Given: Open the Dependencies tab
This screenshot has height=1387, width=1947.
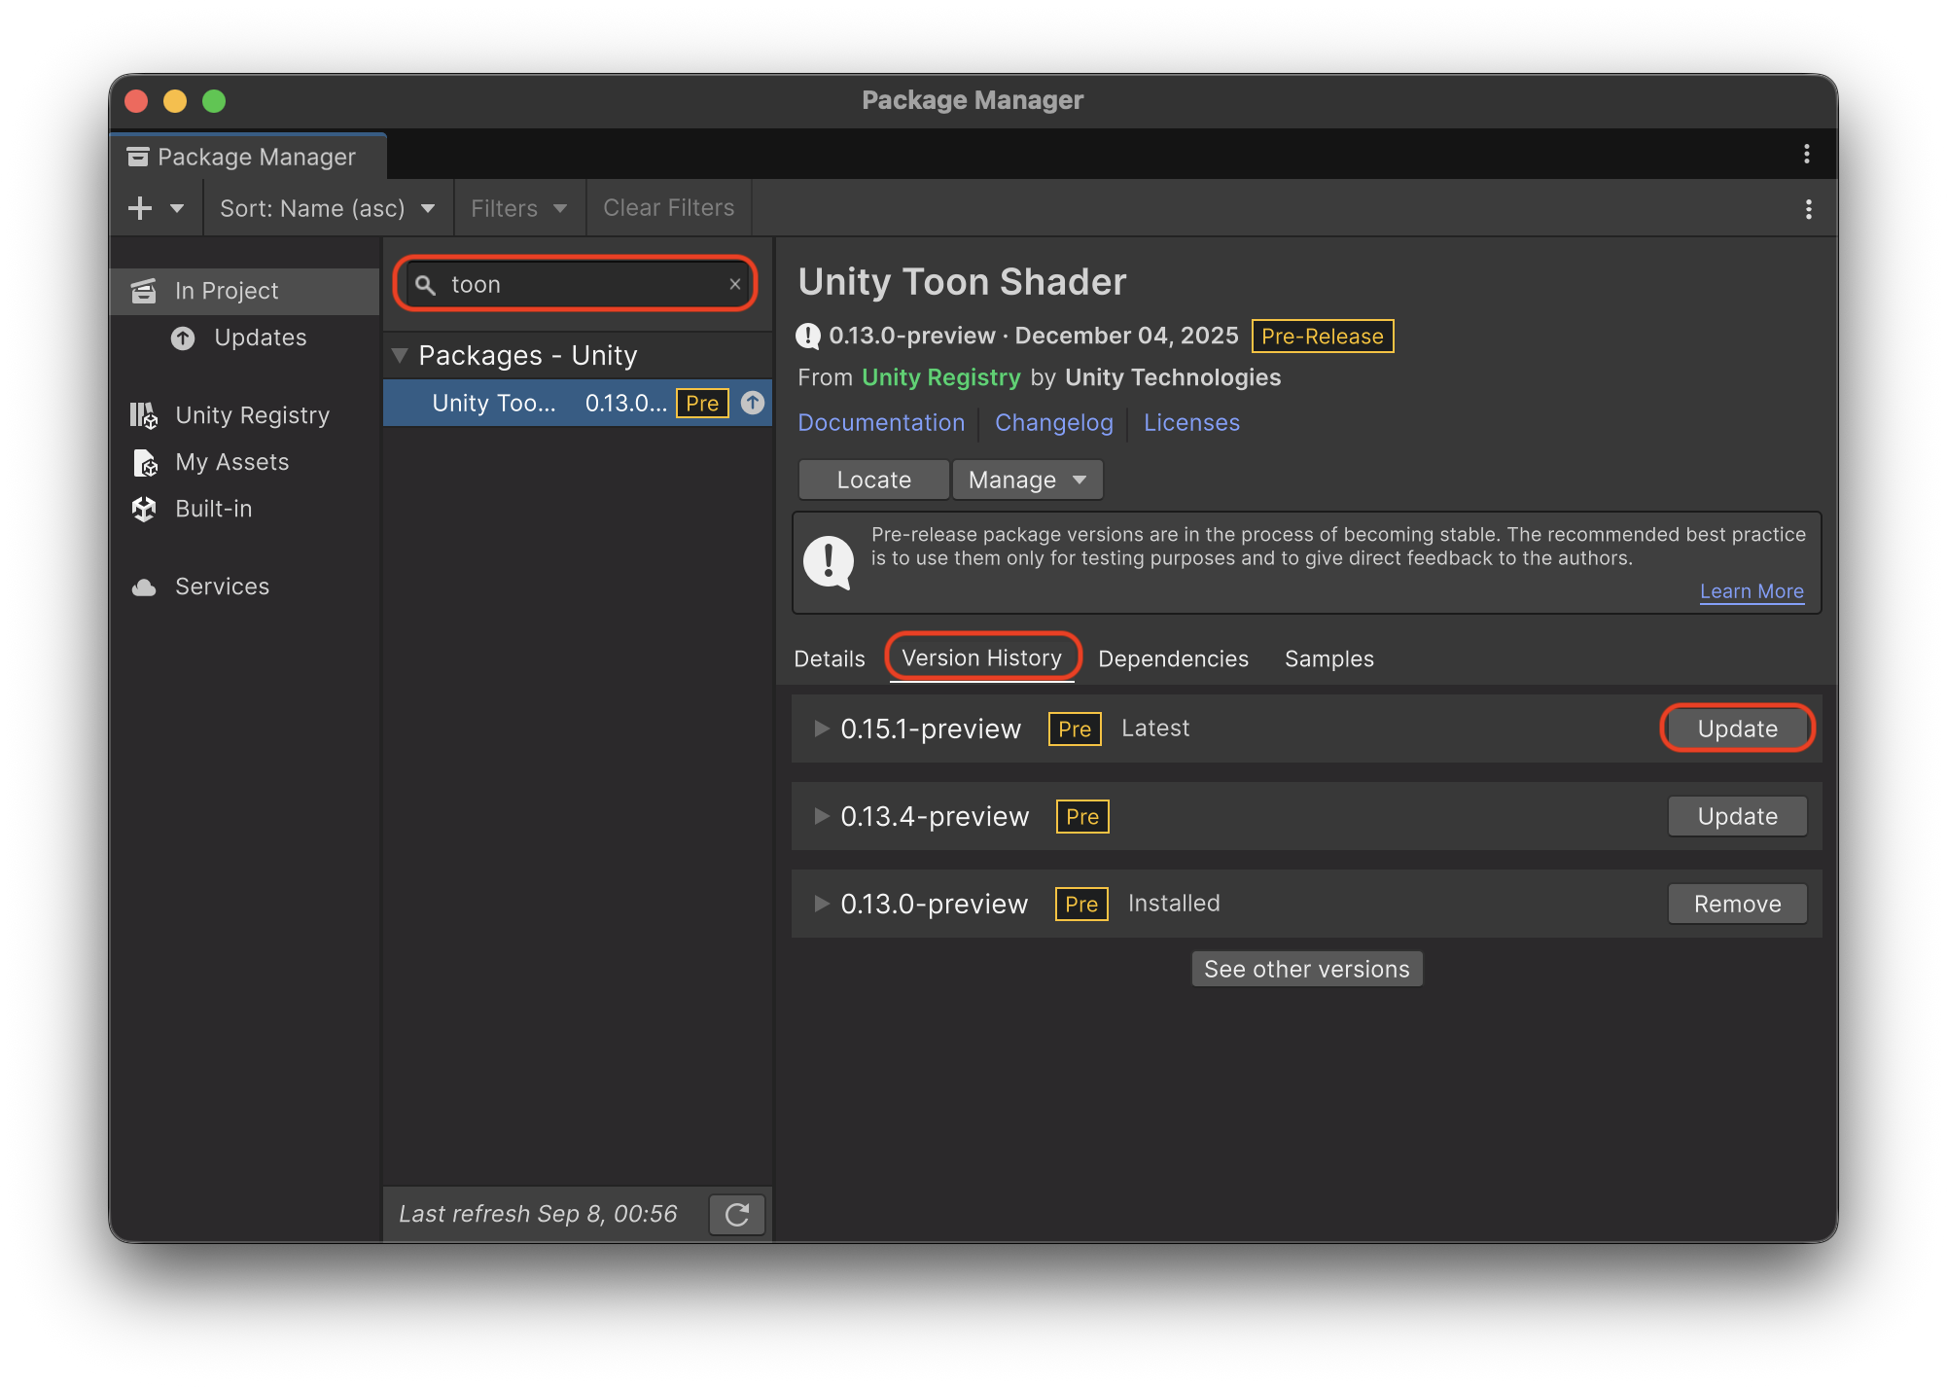Looking at the screenshot, I should tap(1173, 658).
